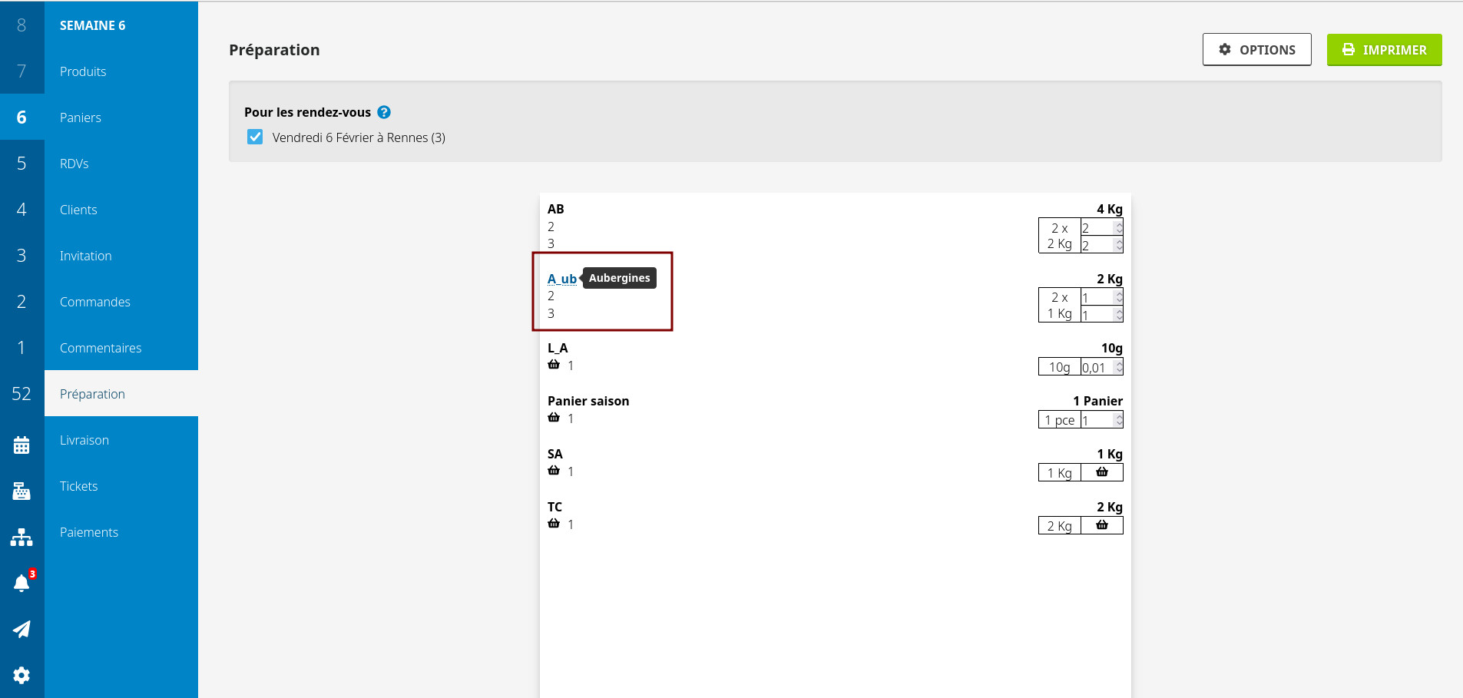Click the A_ub product link
Screen dimensions: 1463x698
[561, 279]
